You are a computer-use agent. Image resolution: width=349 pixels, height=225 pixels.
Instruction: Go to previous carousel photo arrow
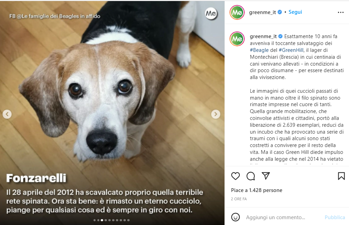pyautogui.click(x=7, y=114)
